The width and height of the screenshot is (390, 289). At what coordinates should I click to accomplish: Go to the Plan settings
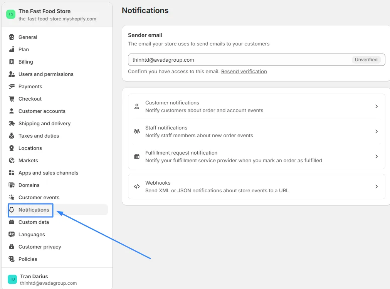click(24, 49)
